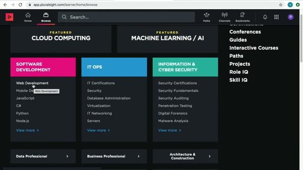View more under IT Ops
Viewport: 303px width, 170px height.
[x=98, y=130]
